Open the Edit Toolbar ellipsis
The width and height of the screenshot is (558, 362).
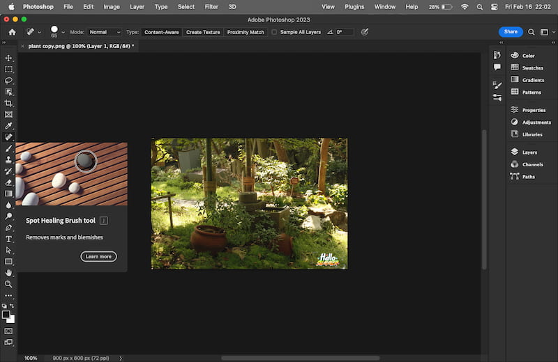8,296
